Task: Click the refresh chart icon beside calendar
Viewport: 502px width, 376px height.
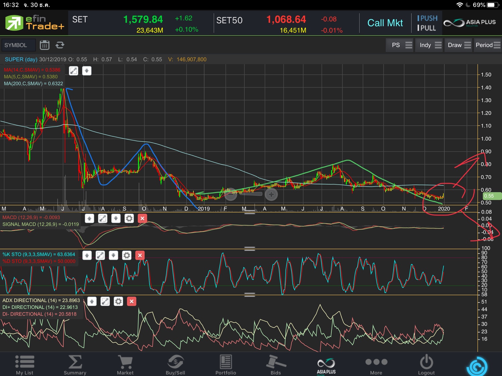Action: [60, 45]
